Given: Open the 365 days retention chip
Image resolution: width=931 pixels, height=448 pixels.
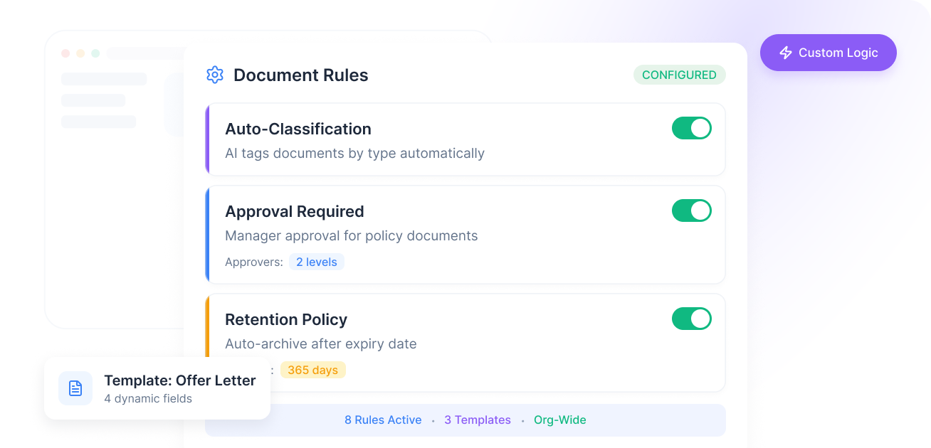Looking at the screenshot, I should pos(313,370).
